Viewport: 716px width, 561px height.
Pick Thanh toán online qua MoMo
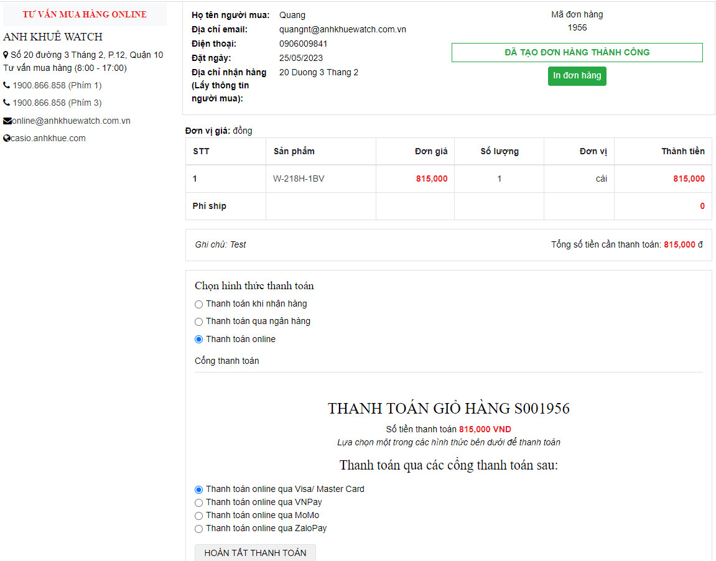(x=198, y=516)
